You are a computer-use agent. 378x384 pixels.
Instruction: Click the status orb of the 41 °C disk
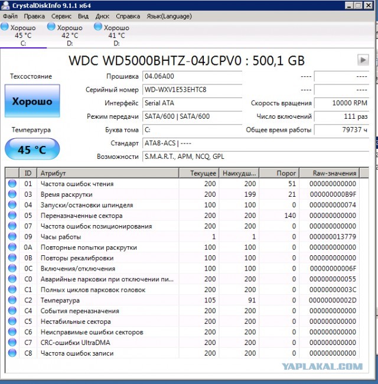click(98, 27)
